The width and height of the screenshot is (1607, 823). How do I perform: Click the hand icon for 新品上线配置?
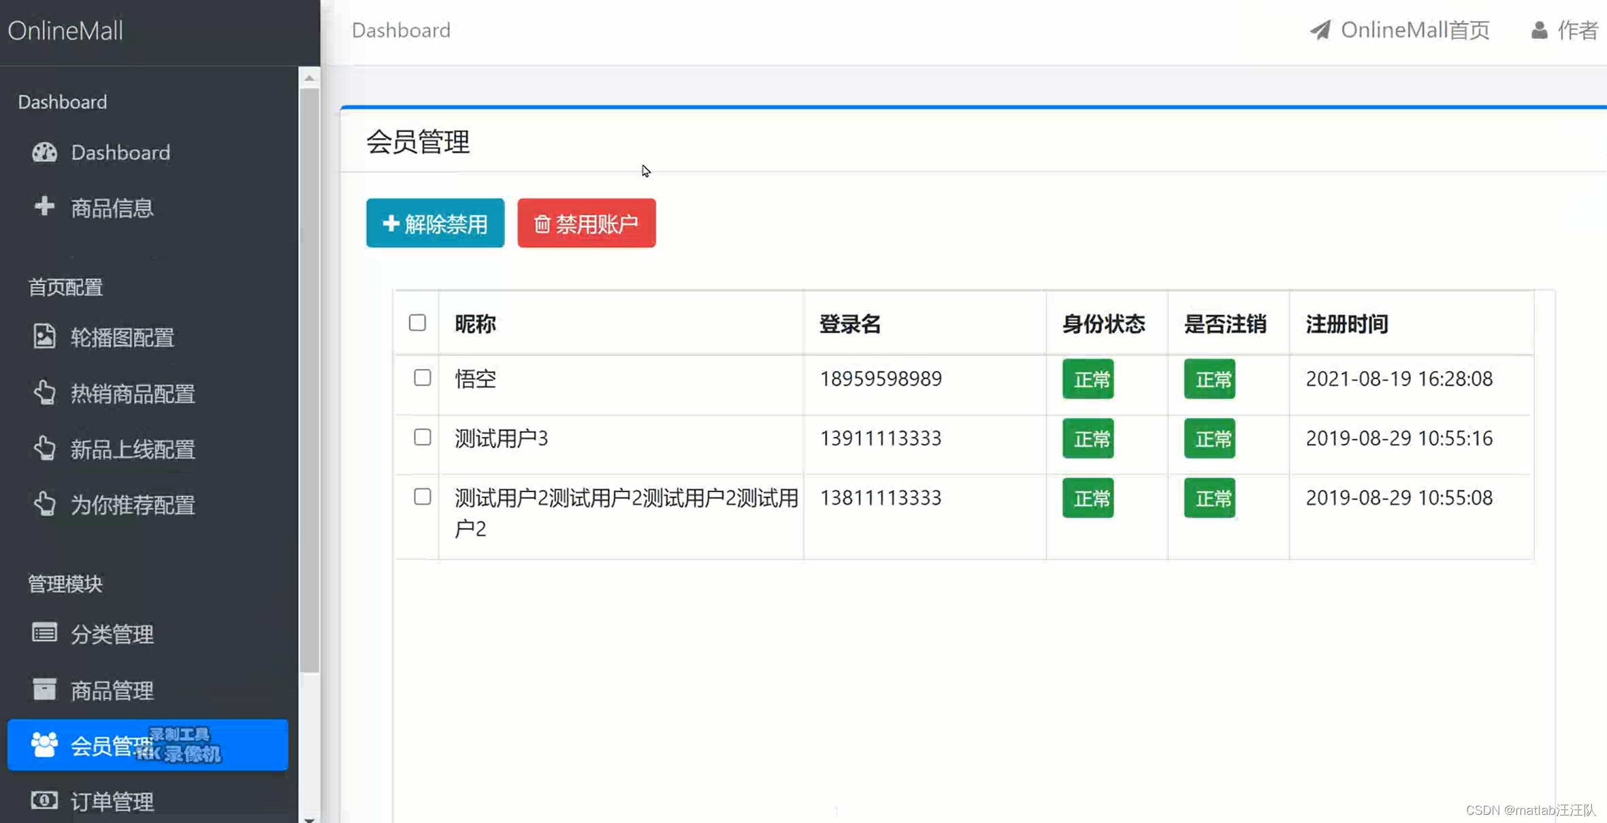[44, 449]
